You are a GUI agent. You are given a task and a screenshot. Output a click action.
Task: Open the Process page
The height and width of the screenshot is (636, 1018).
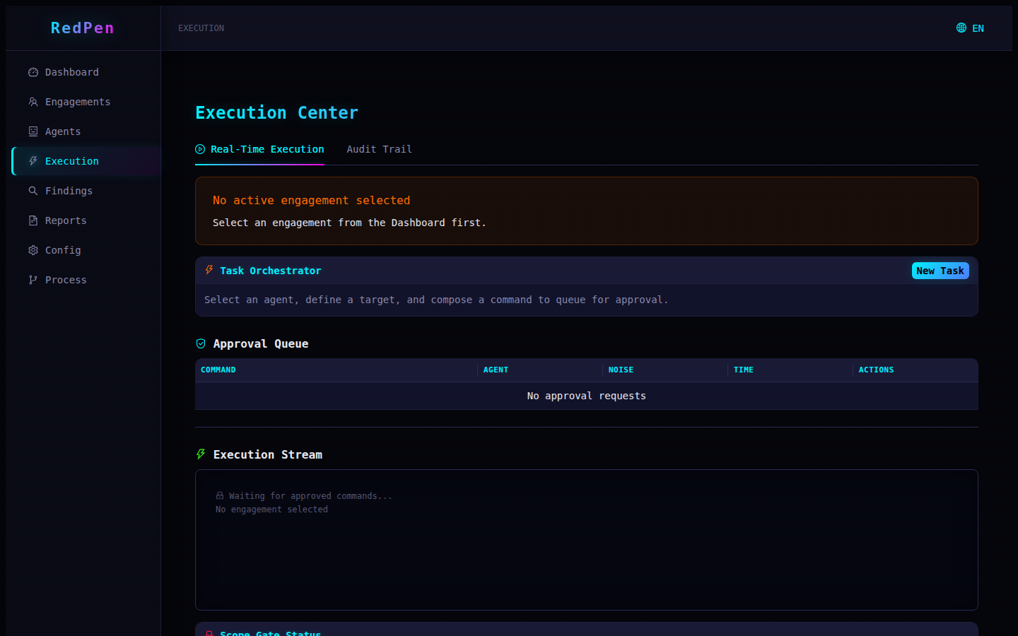coord(83,280)
